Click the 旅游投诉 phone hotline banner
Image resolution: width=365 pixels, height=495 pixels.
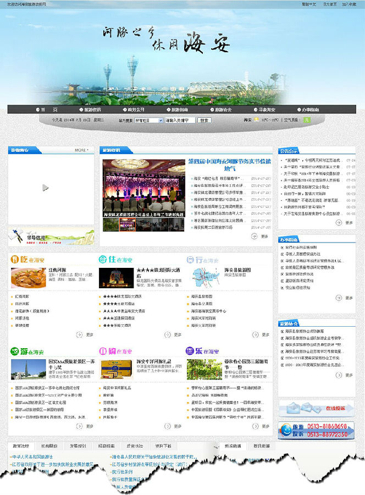(317, 430)
